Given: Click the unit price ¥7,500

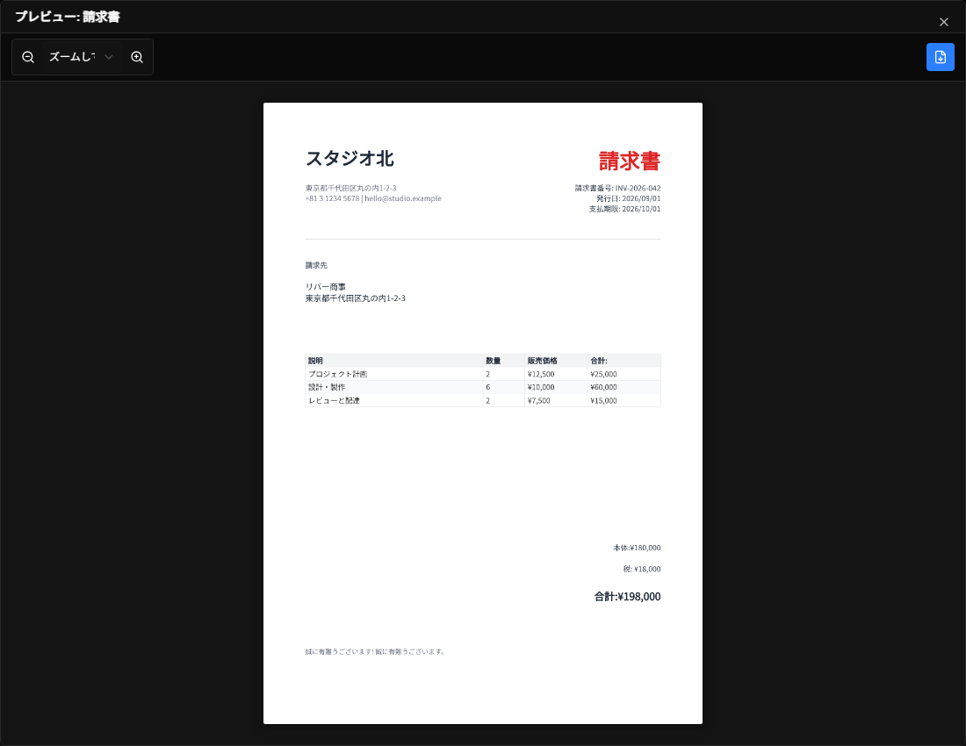Looking at the screenshot, I should coord(539,401).
